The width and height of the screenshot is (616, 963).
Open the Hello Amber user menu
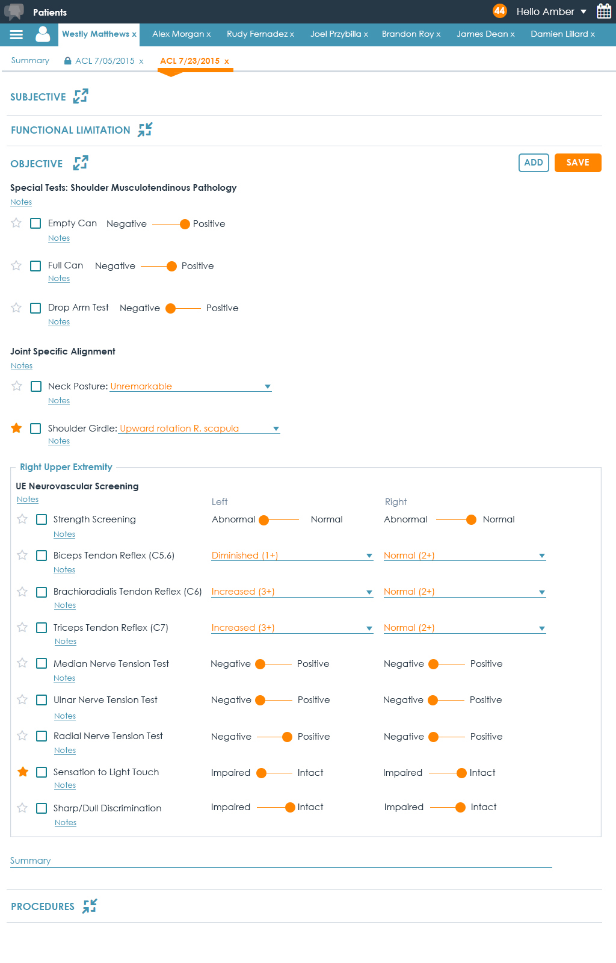click(x=551, y=11)
